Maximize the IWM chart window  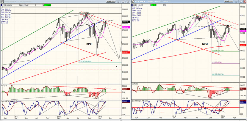coord(241,1)
